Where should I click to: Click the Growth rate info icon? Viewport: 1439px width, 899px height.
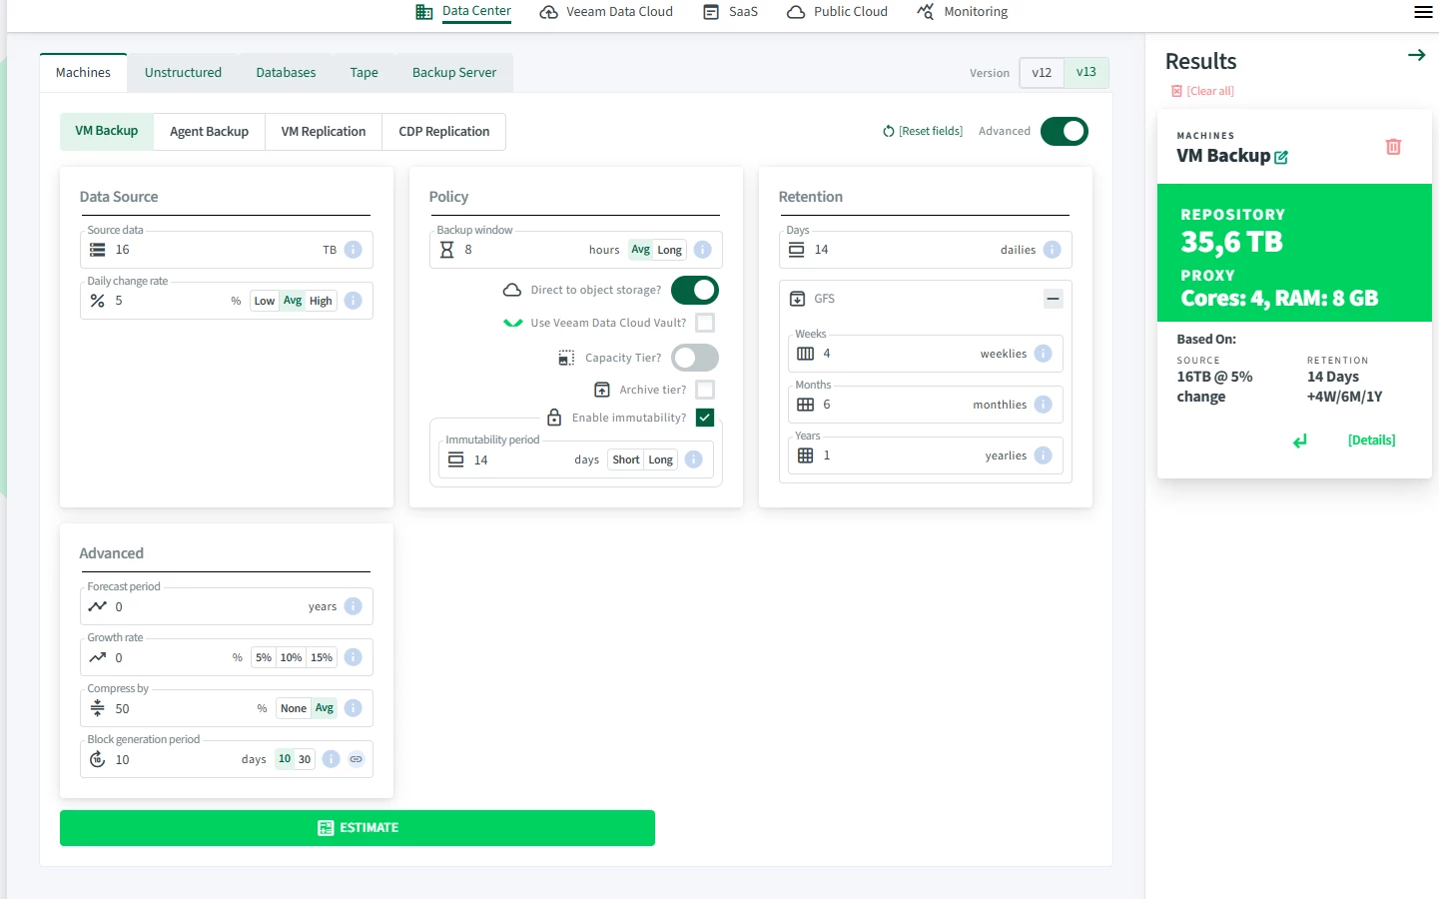pyautogui.click(x=354, y=657)
